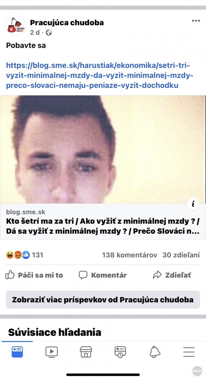The width and height of the screenshot is (206, 380).
Task: Open the Marketplace store icon tab
Action: point(86,352)
